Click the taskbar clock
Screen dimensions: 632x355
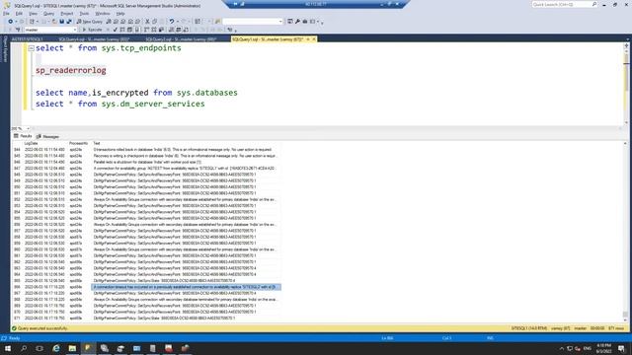click(603, 348)
